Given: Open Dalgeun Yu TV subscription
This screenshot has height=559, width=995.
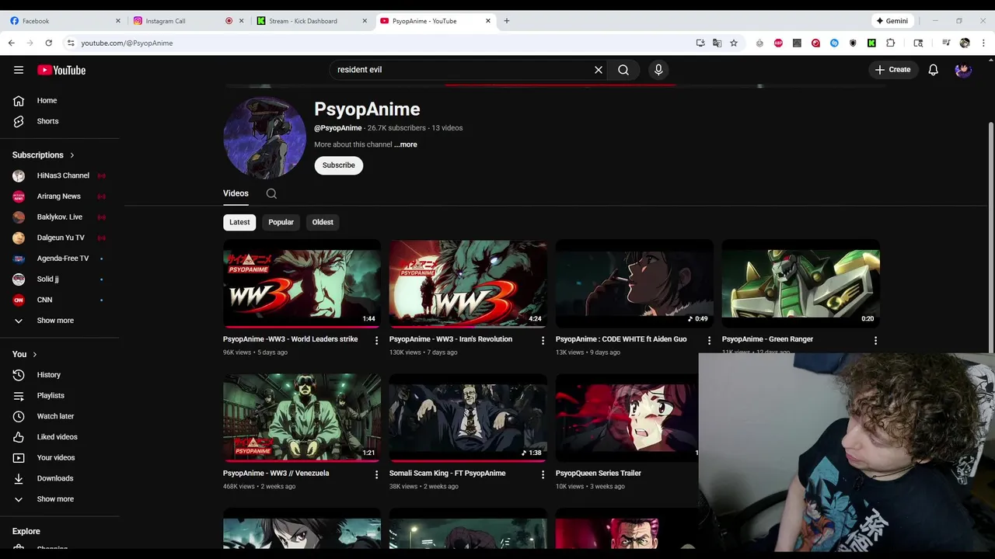Looking at the screenshot, I should click(60, 238).
